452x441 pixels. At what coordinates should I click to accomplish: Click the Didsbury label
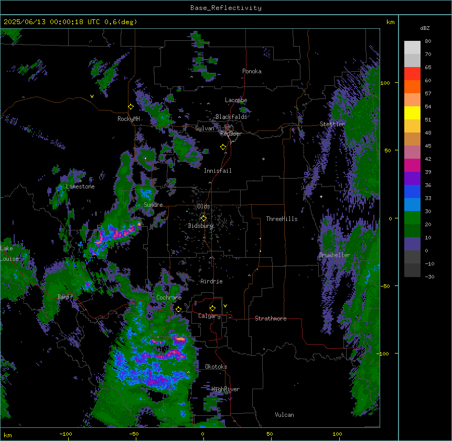point(201,226)
